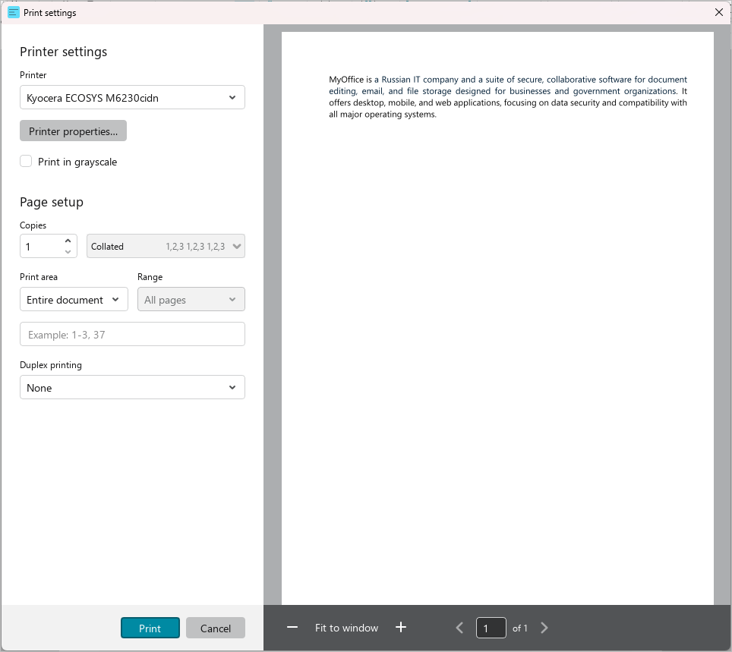Go to previous preview page
This screenshot has width=732, height=652.
(x=459, y=628)
